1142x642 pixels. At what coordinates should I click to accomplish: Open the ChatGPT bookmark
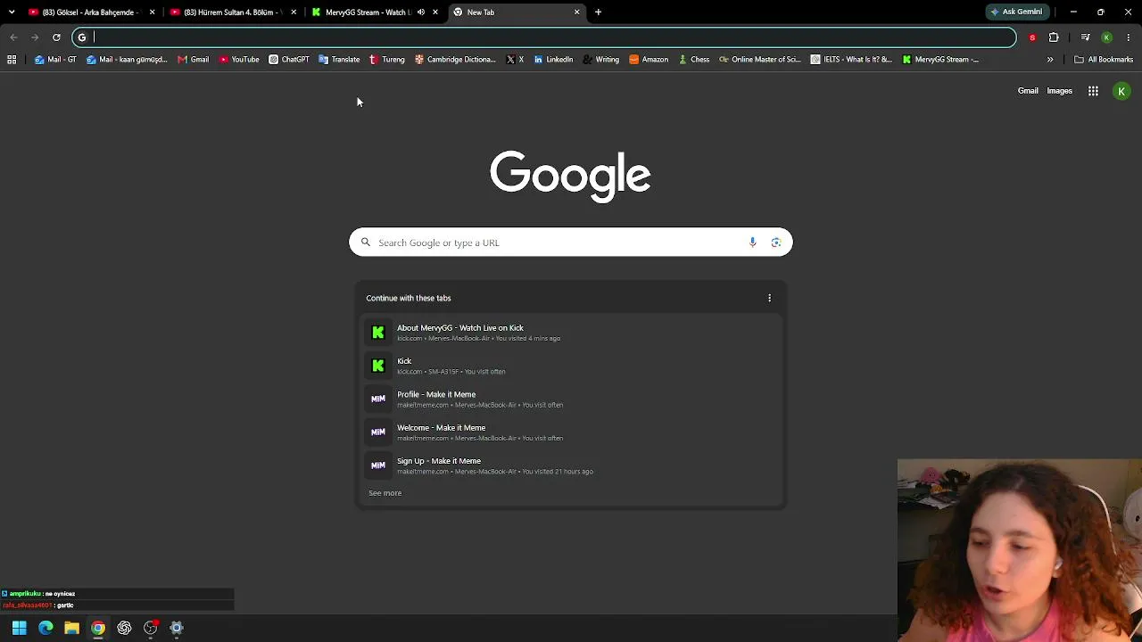tap(288, 60)
